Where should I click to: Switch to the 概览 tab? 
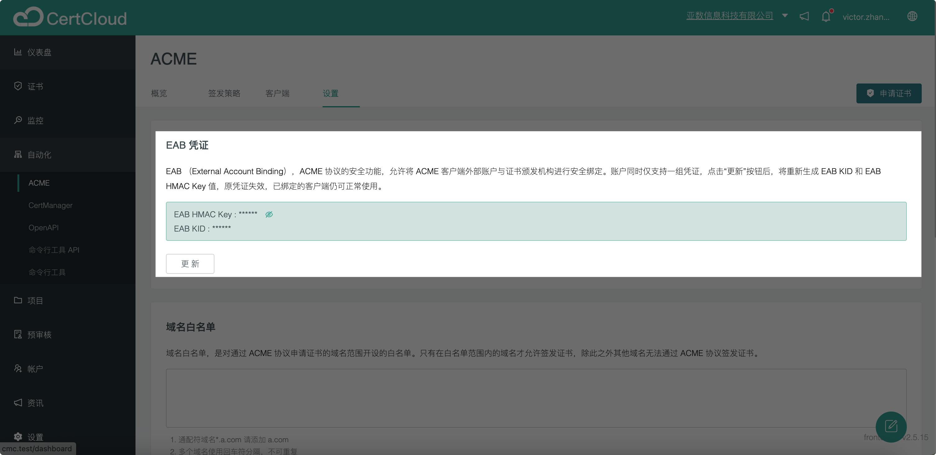point(159,93)
